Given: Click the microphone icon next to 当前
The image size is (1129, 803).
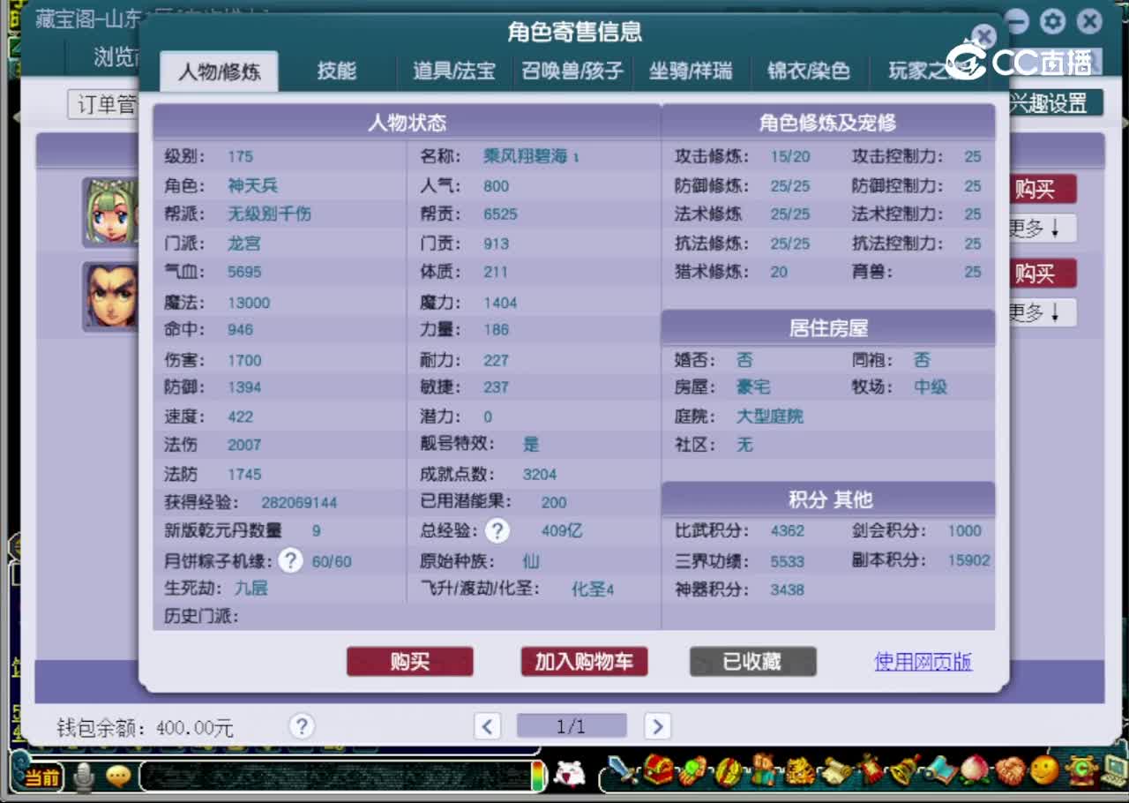Looking at the screenshot, I should [82, 777].
